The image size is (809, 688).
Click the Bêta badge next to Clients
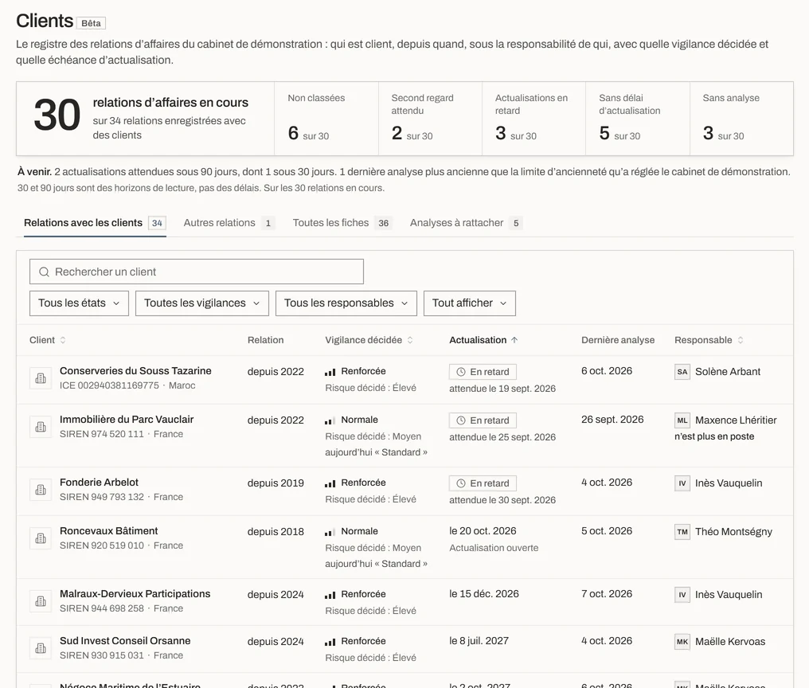pos(91,23)
